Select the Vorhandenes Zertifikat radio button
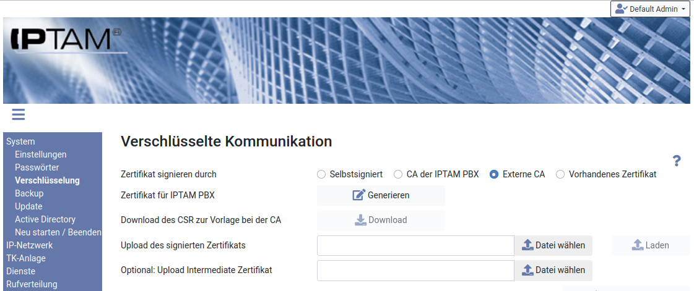 click(560, 174)
